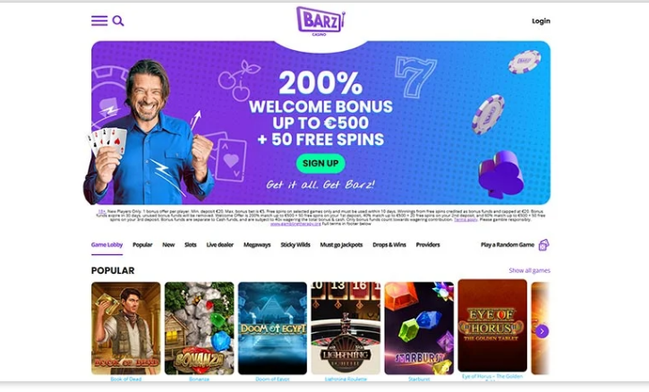Screen dimensions: 649x392
Task: Open the hamburger menu icon
Action: click(99, 21)
